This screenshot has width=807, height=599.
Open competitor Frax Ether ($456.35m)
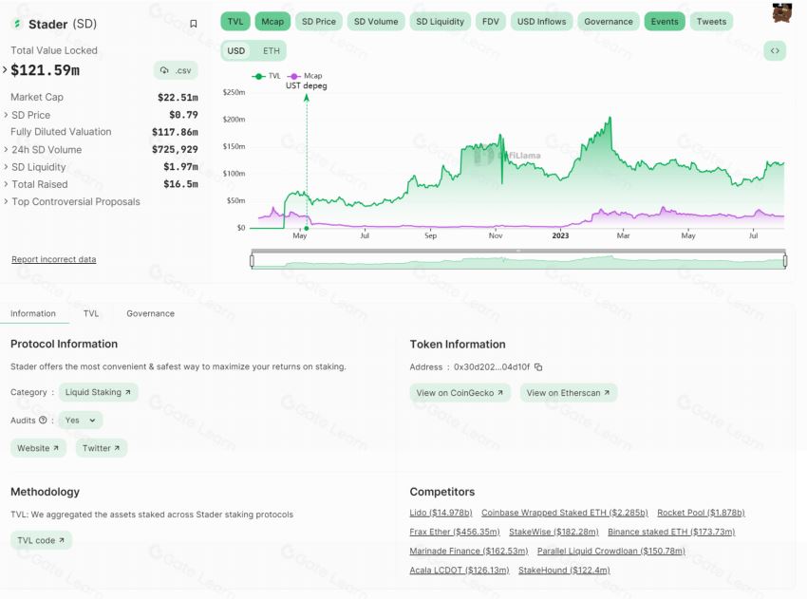tap(455, 532)
